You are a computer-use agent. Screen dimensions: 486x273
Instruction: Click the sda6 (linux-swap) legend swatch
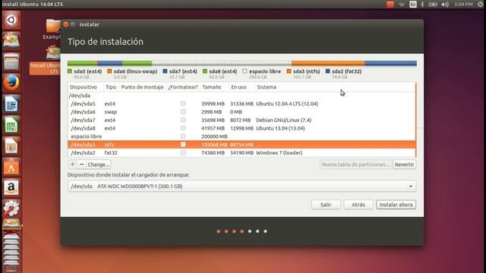[109, 71]
